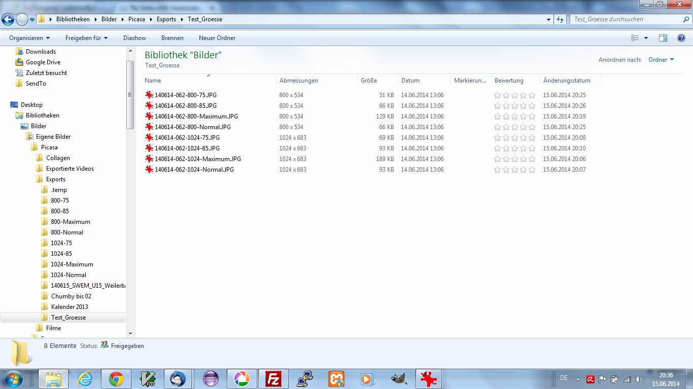Open the address bar history dropdown arrow

(549, 20)
